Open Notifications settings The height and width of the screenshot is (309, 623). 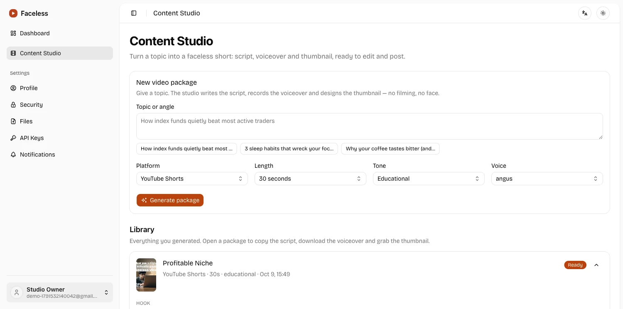[60, 154]
